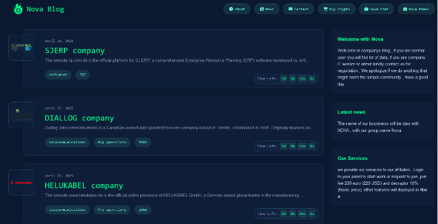
Task: Click the DIALLOG post date 'April 27, 2025'
Action: (59, 108)
